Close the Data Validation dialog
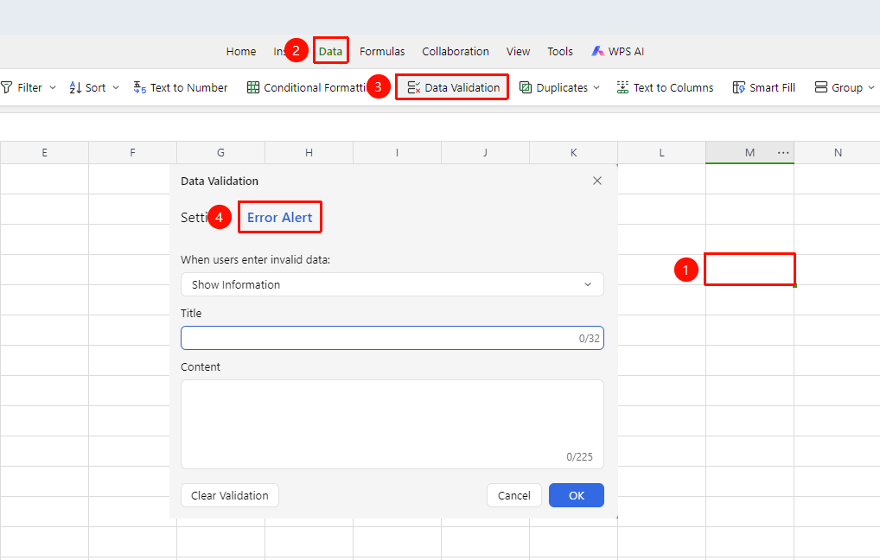This screenshot has width=880, height=560. [597, 181]
